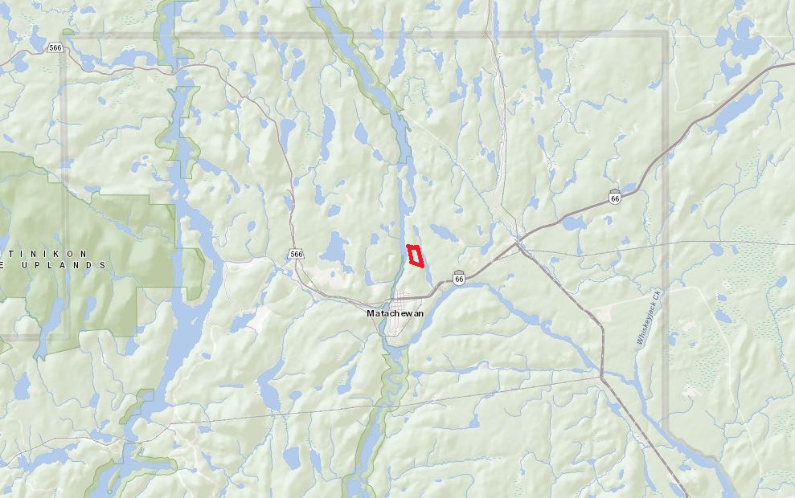Click the TINIKON label text
This screenshot has width=795, height=498.
click(x=44, y=253)
